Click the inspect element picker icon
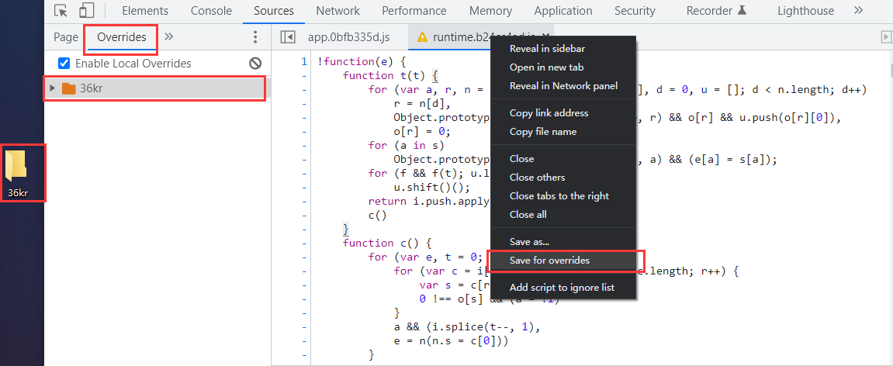893x366 pixels. (62, 11)
